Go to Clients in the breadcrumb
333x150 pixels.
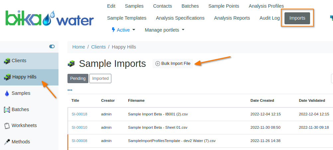point(98,47)
